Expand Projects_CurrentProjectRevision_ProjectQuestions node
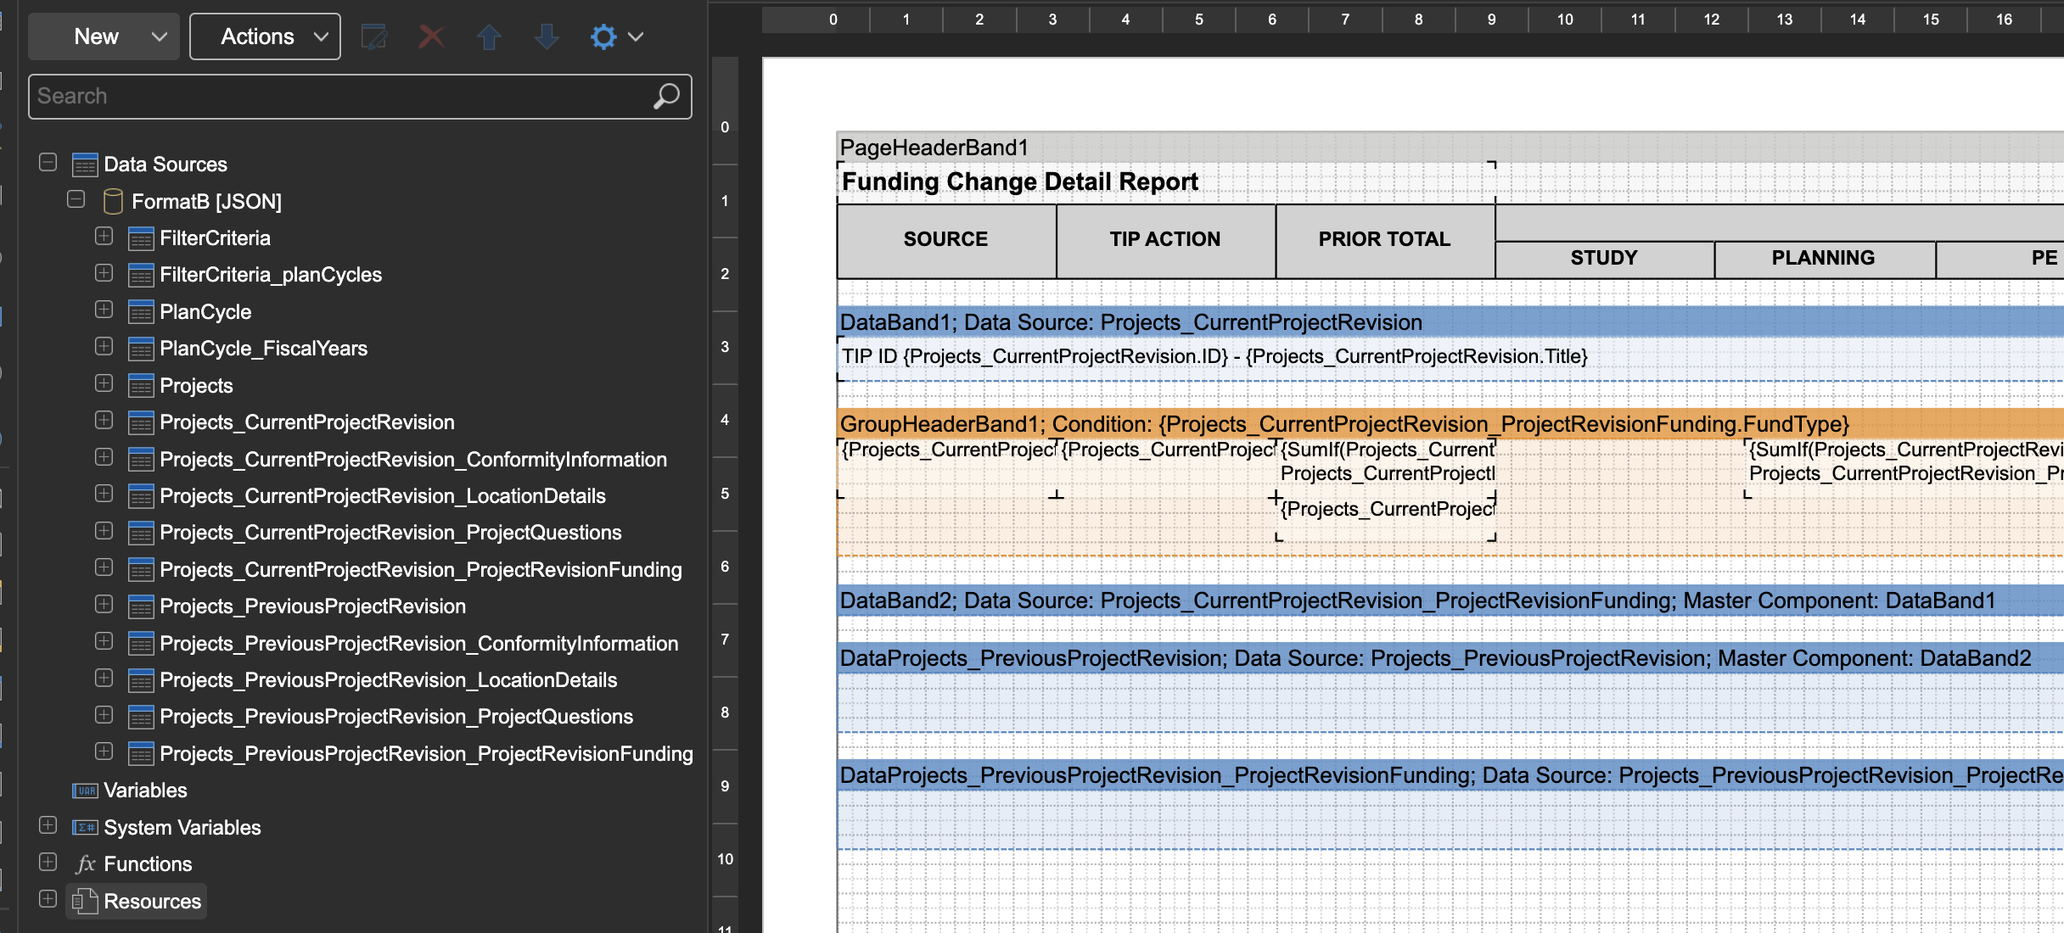 pyautogui.click(x=104, y=531)
